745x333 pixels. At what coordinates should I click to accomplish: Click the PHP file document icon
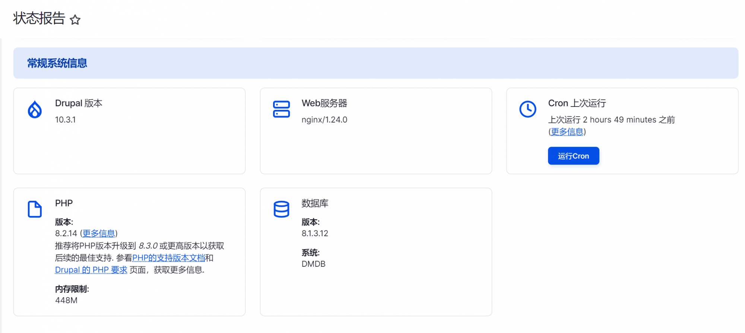click(x=35, y=209)
